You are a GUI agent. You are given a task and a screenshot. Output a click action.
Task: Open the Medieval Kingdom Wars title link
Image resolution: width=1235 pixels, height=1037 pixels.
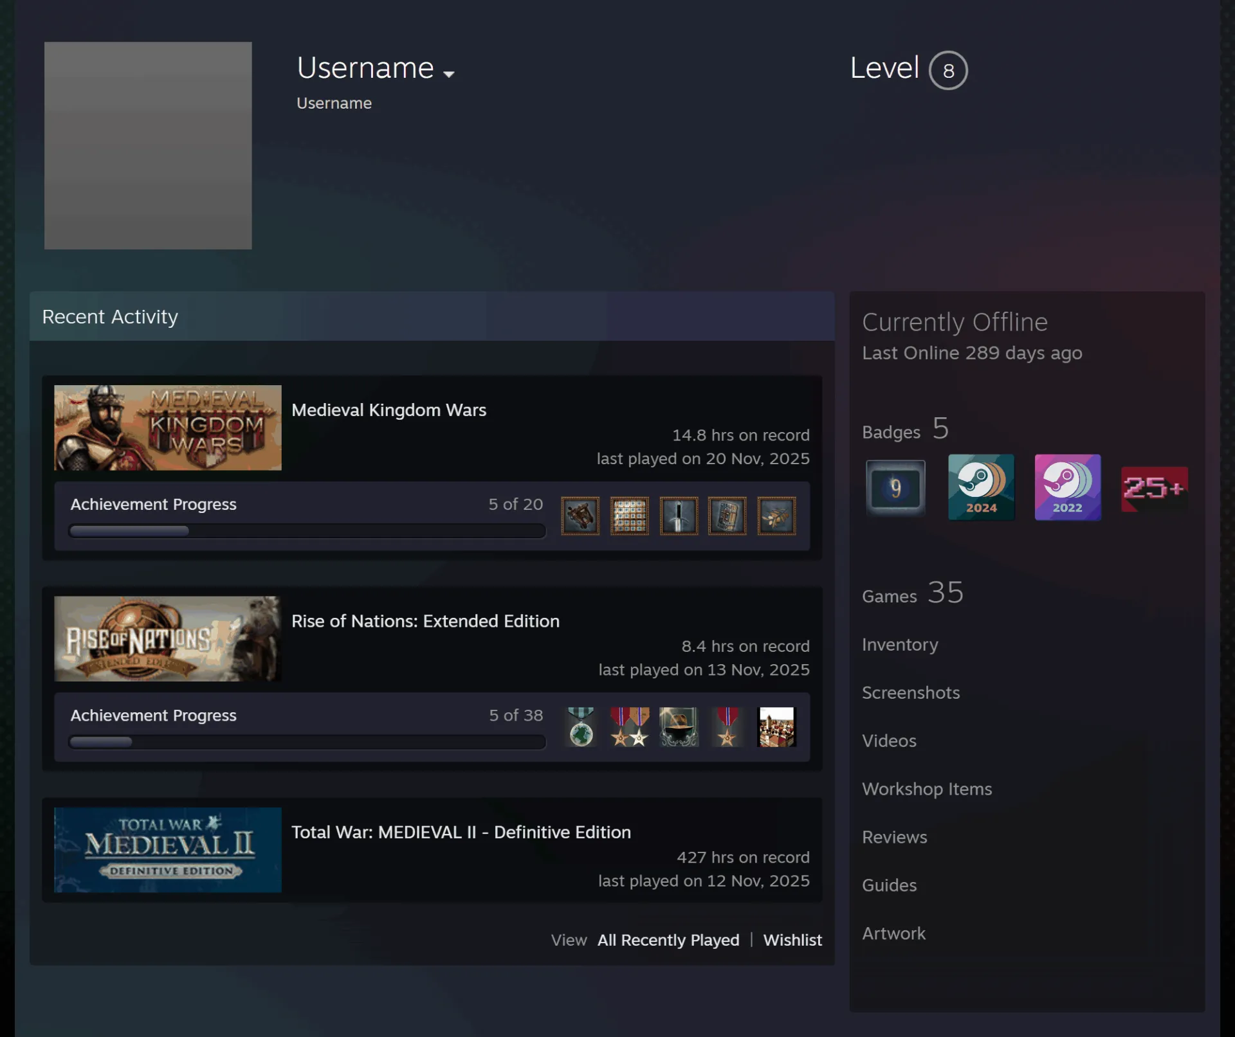[x=389, y=410]
